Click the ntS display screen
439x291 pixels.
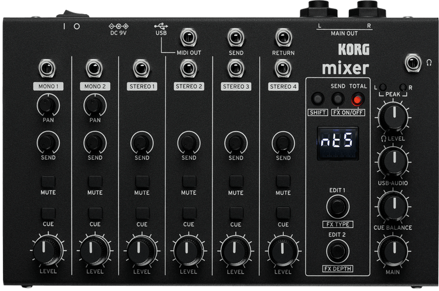click(338, 143)
